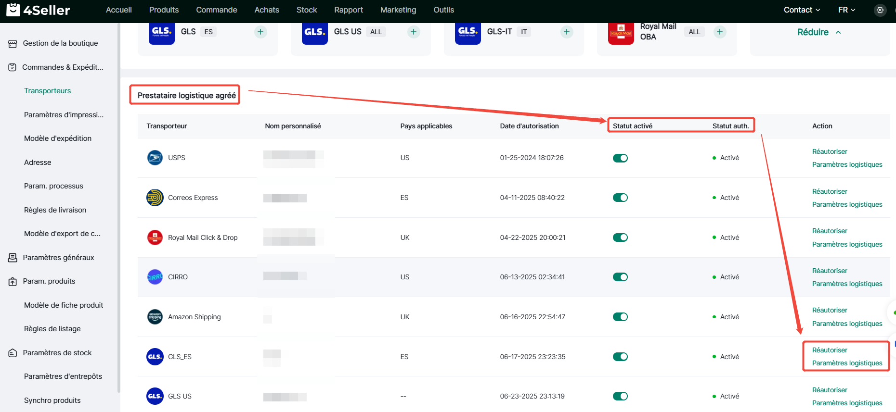Toggle Royal Mail Click & Drop switch
This screenshot has height=412, width=896.
coord(620,237)
